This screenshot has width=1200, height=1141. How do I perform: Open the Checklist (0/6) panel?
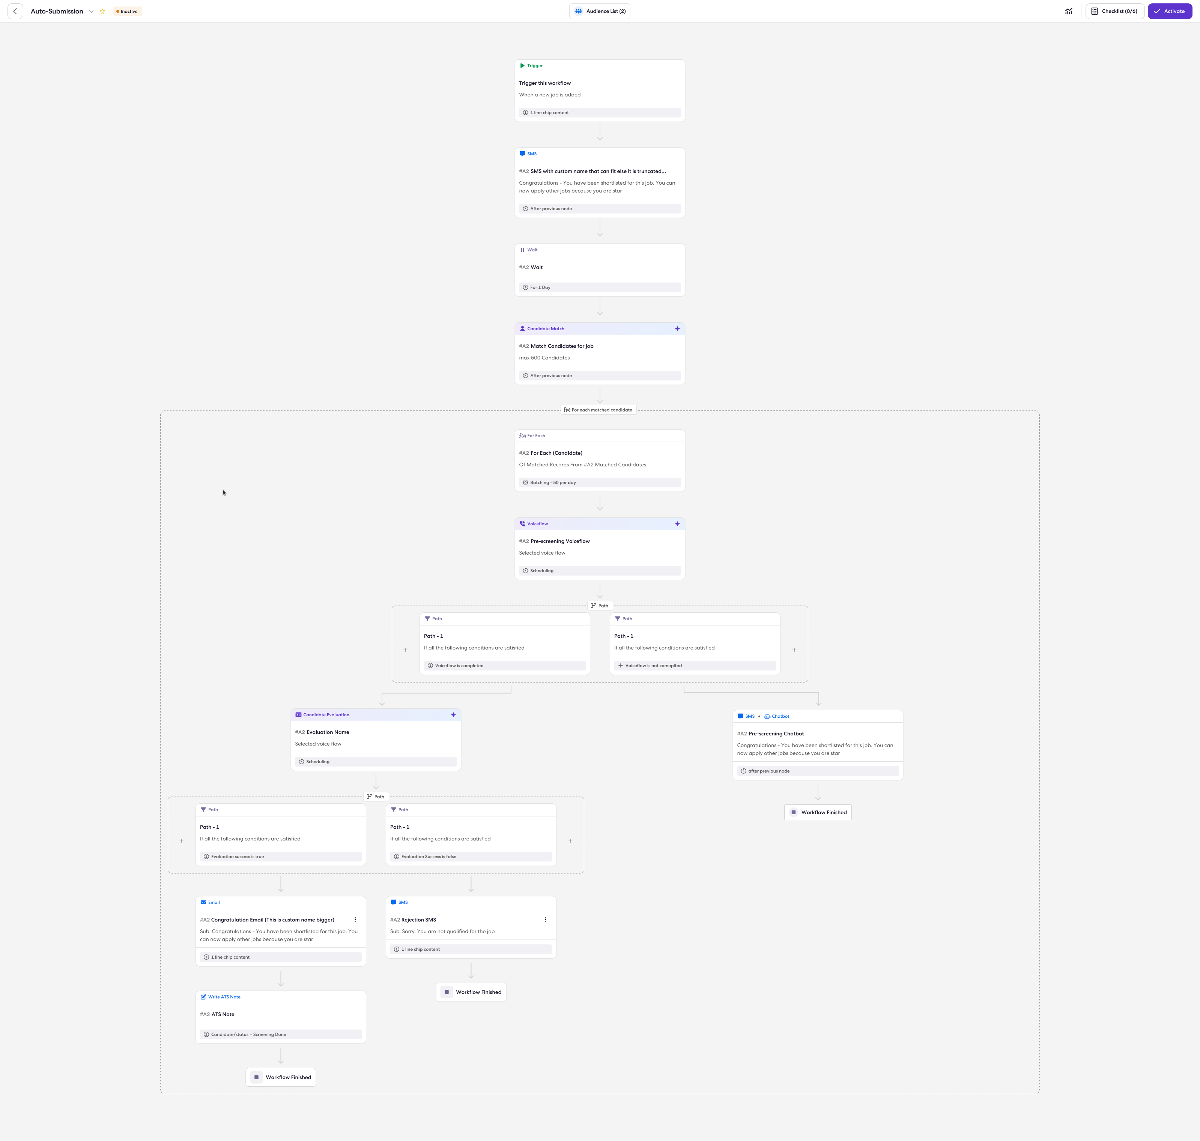click(1115, 11)
